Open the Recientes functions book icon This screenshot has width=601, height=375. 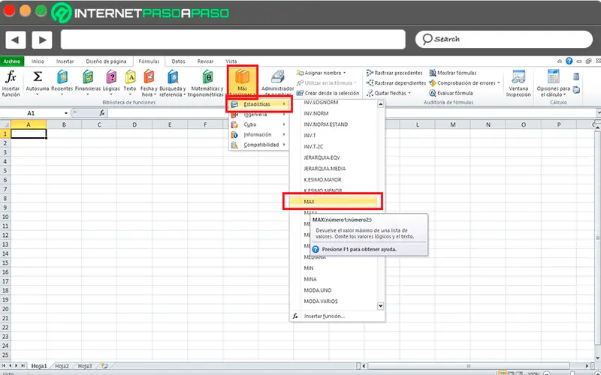pos(62,77)
